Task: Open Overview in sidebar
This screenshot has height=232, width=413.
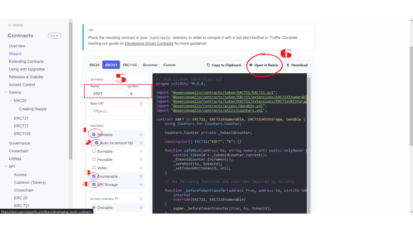Action: coord(17,46)
